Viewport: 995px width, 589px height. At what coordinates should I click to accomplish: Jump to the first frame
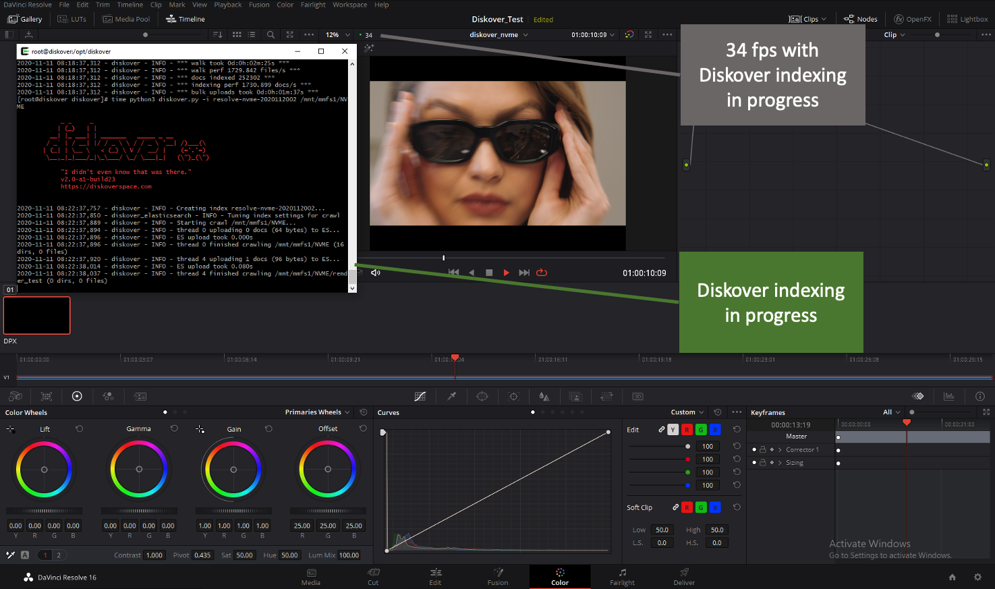point(453,273)
